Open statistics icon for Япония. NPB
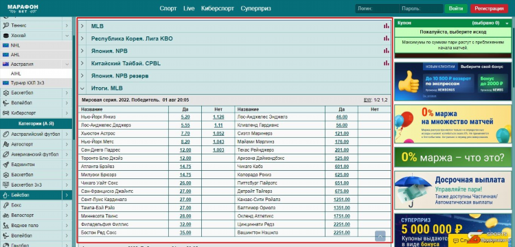Image resolution: width=515 pixels, height=247 pixels. click(386, 51)
